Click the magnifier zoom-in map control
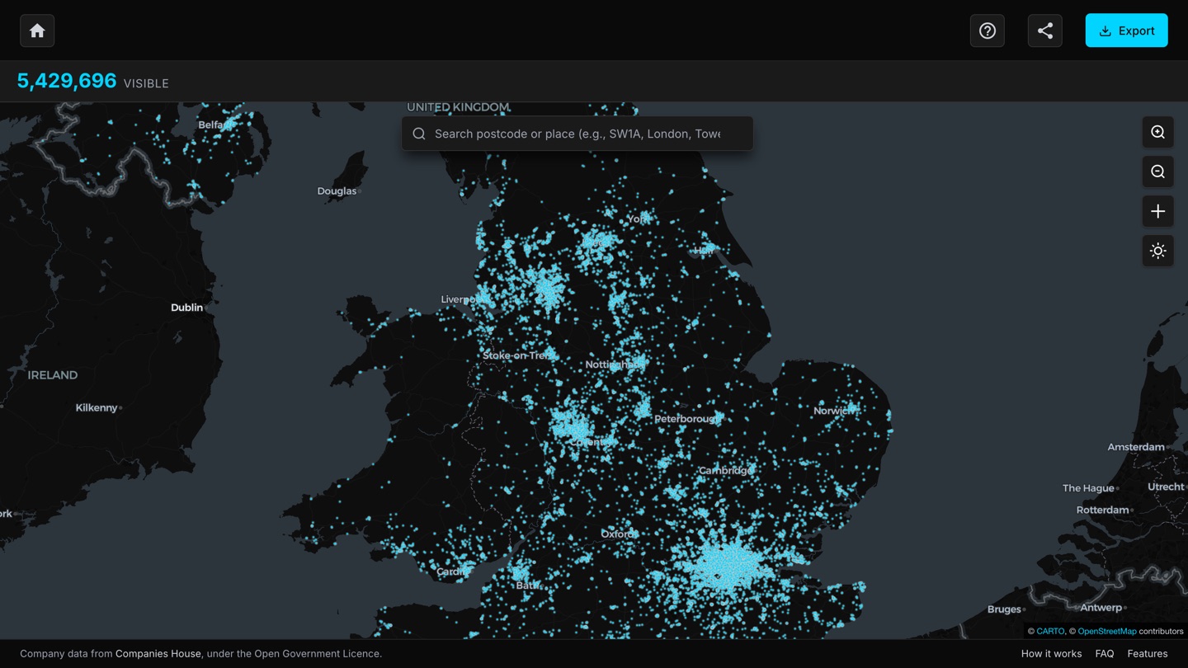1188x668 pixels. (1158, 132)
